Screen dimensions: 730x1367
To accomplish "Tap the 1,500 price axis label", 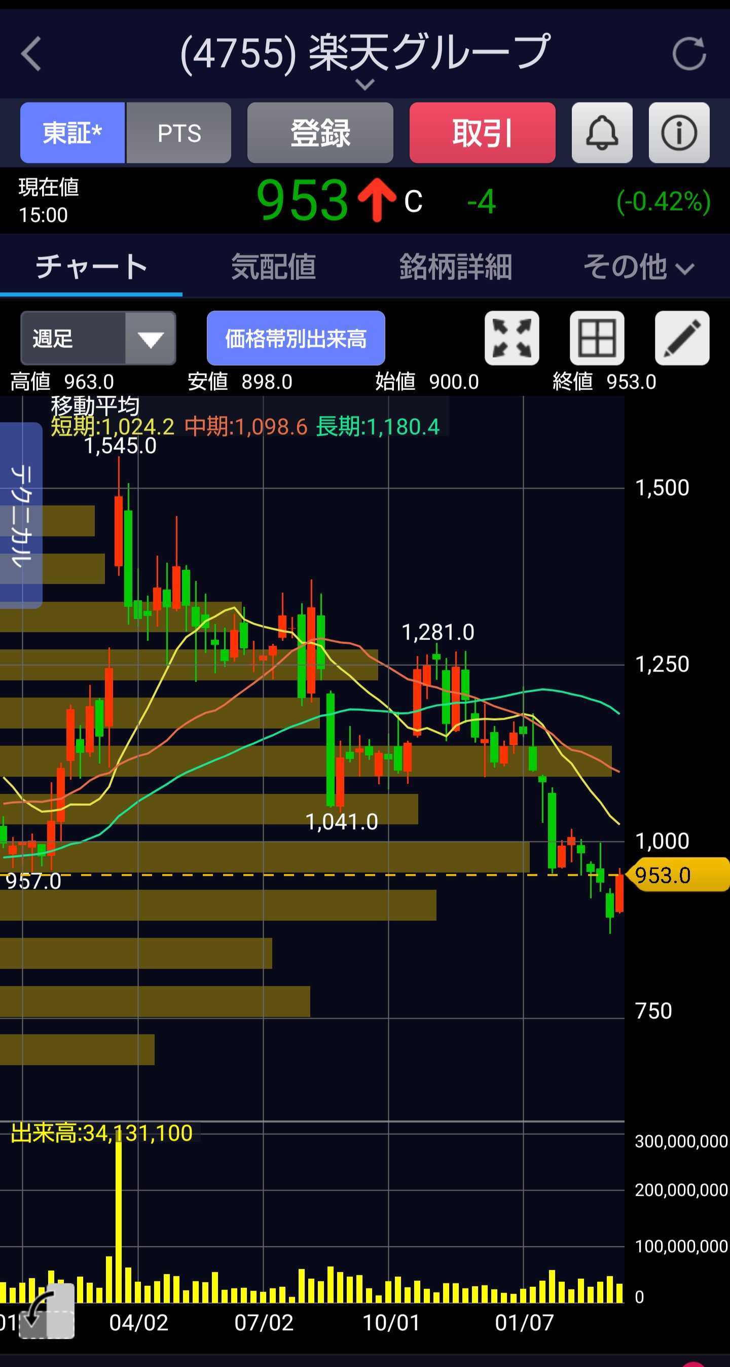I will [x=662, y=488].
